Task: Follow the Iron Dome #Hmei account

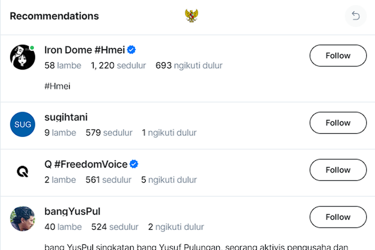Action: coord(338,55)
